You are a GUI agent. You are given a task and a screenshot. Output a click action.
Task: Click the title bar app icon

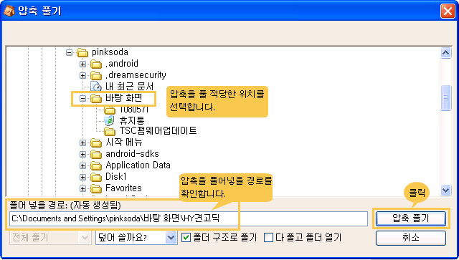pyautogui.click(x=9, y=11)
